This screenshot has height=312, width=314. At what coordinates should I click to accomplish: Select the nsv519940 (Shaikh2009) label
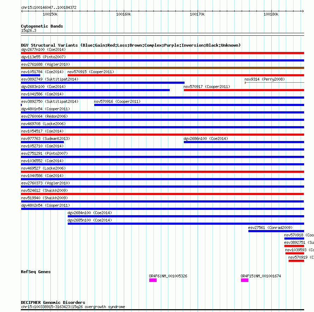[x=44, y=198]
